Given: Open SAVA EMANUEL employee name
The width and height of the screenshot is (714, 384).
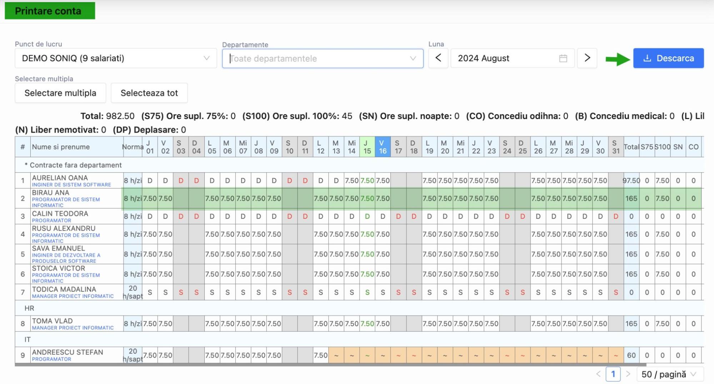Looking at the screenshot, I should [58, 249].
